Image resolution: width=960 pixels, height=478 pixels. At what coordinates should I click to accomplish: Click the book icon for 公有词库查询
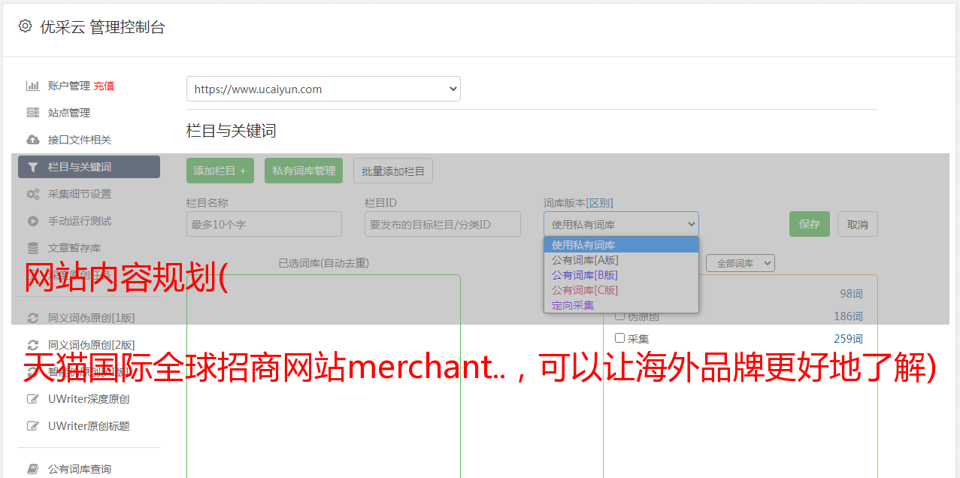32,469
